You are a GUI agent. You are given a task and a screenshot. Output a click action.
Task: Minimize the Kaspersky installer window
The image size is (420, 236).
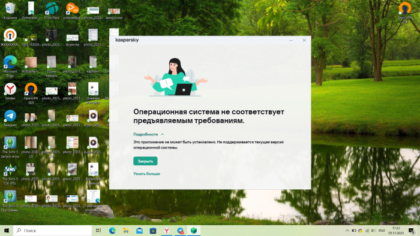pos(291,40)
